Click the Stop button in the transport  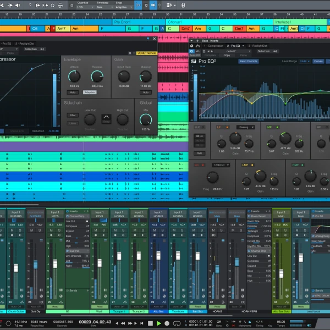click(151, 323)
